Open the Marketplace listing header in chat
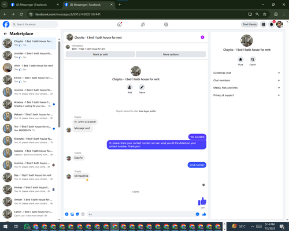The image size is (289, 231). pos(136,47)
